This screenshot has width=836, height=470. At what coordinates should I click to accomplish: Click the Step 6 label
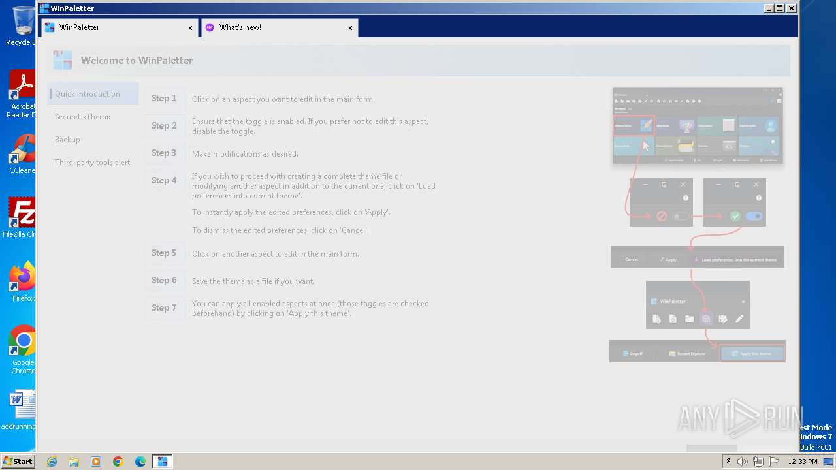[164, 281]
